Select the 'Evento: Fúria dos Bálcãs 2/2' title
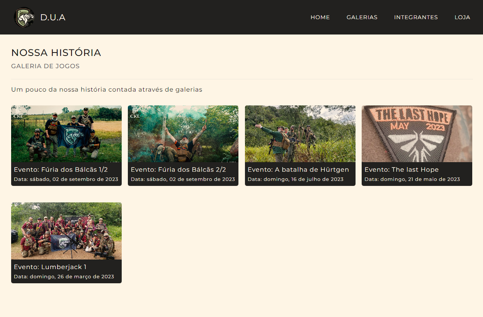Viewport: 483px width, 317px height. (178, 169)
